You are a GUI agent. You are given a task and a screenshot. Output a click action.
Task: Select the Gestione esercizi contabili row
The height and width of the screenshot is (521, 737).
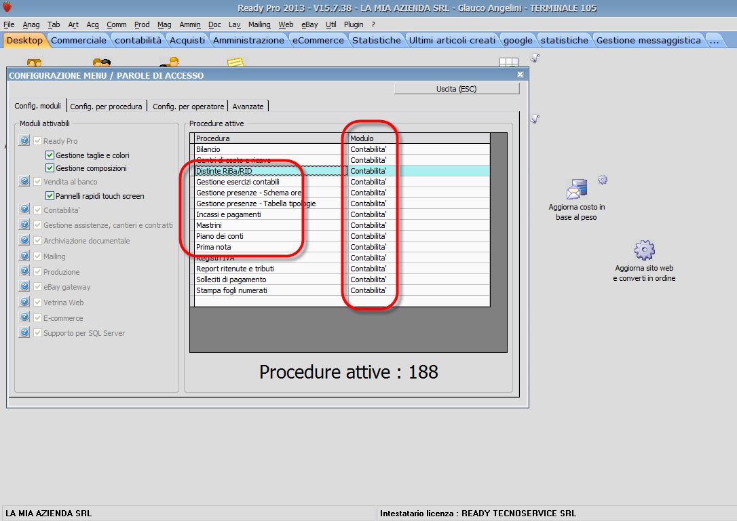point(342,182)
